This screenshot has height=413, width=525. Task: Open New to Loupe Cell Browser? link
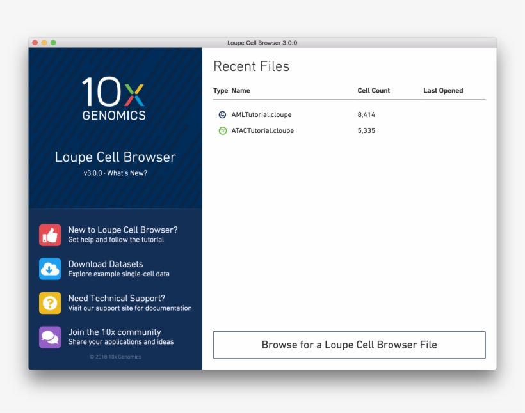point(123,230)
